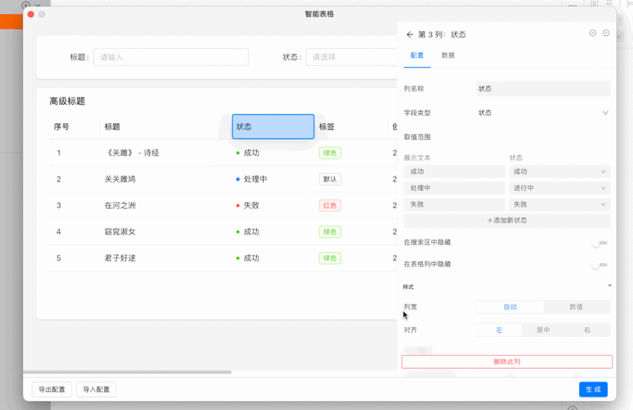Set alignment to 右

pyautogui.click(x=587, y=330)
